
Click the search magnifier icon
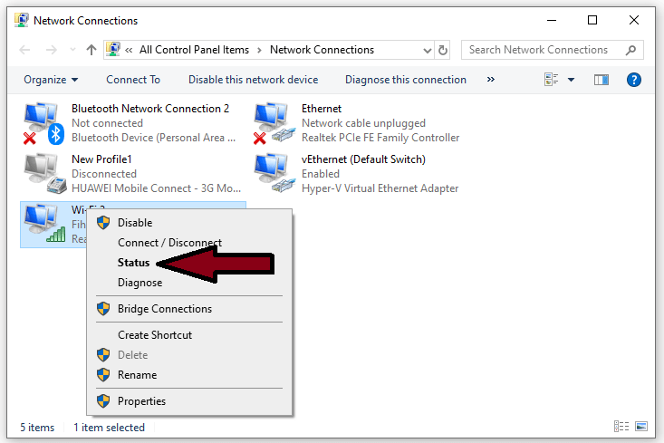630,50
